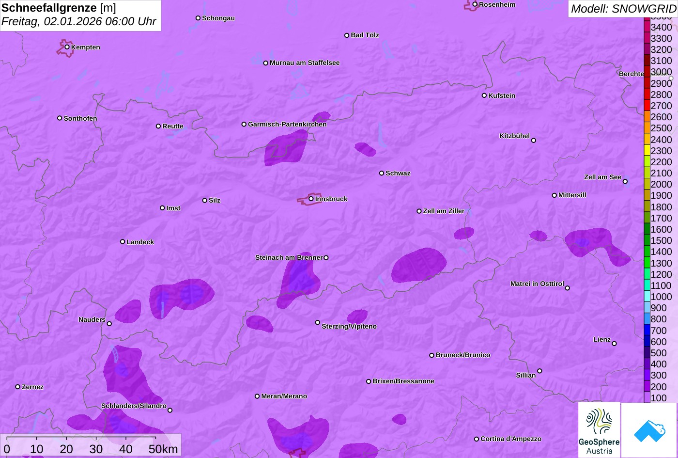Image resolution: width=678 pixels, height=458 pixels.
Task: Click the Lienz location dot
Action: 614,344
